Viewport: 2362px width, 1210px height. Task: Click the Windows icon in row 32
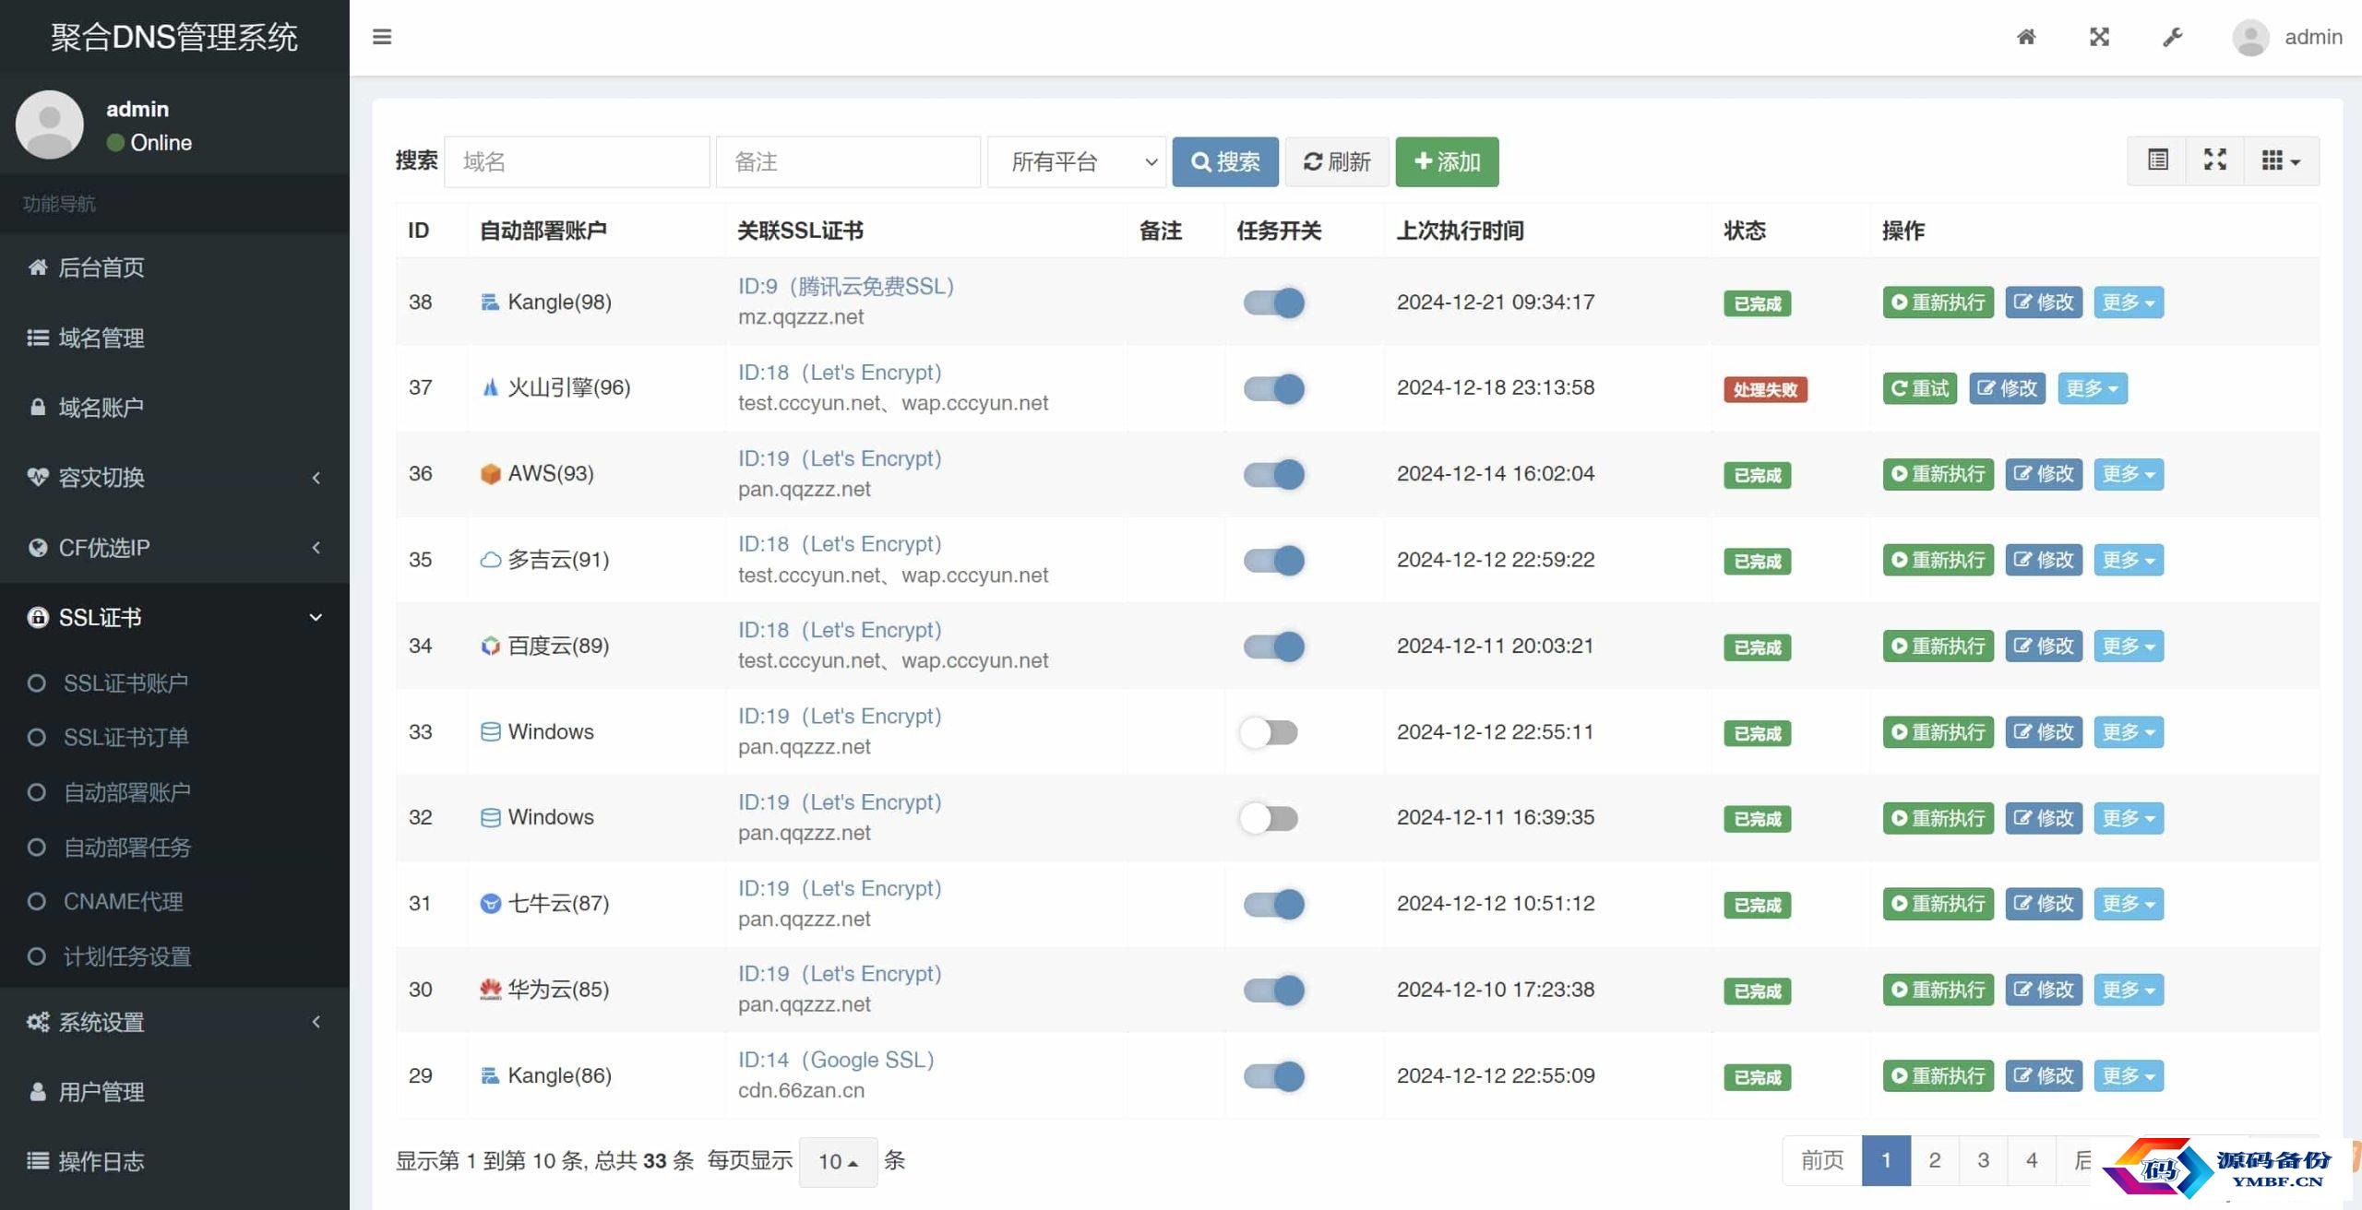click(490, 817)
